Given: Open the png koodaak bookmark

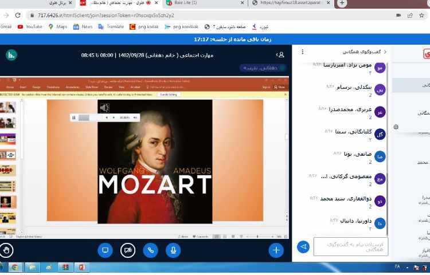Looking at the screenshot, I should 181,26.
